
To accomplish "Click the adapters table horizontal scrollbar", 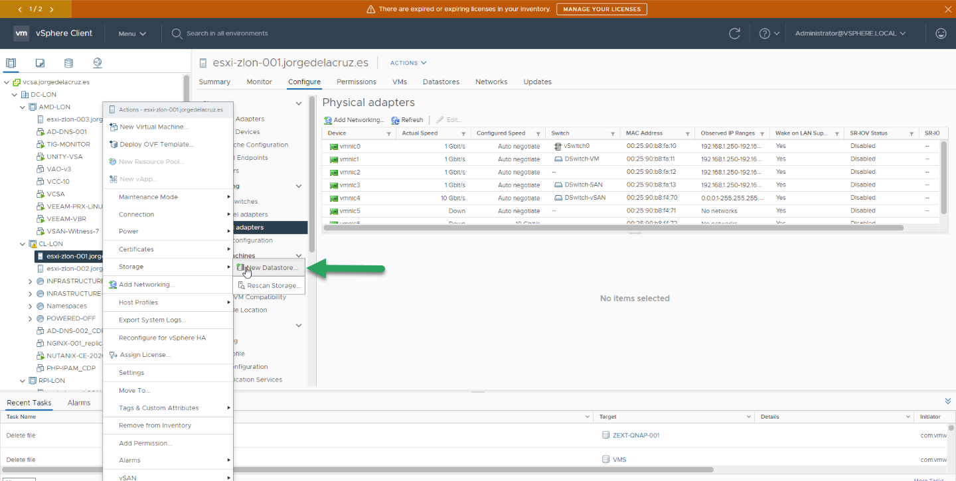I will (614, 228).
